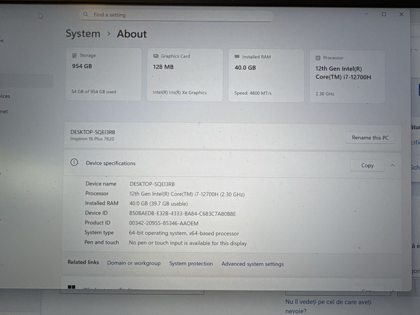
Task: Click the Device specifications info icon
Action: click(74, 162)
